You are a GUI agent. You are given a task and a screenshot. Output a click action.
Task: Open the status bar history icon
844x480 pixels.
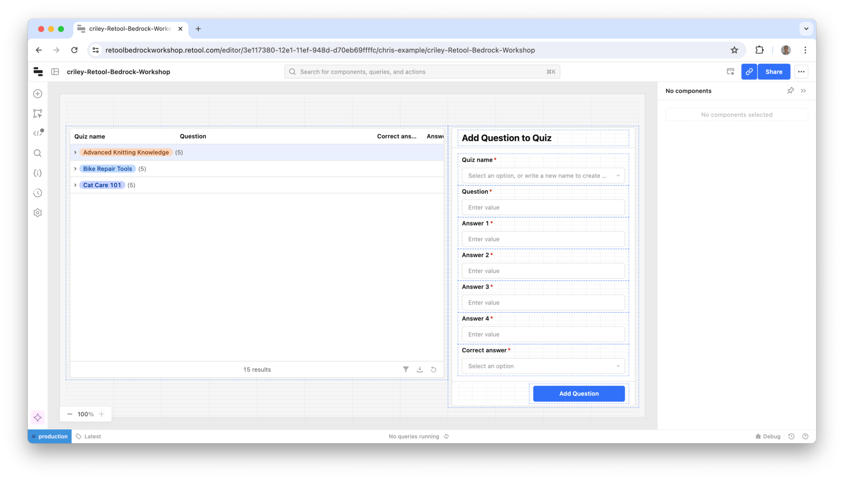[791, 436]
